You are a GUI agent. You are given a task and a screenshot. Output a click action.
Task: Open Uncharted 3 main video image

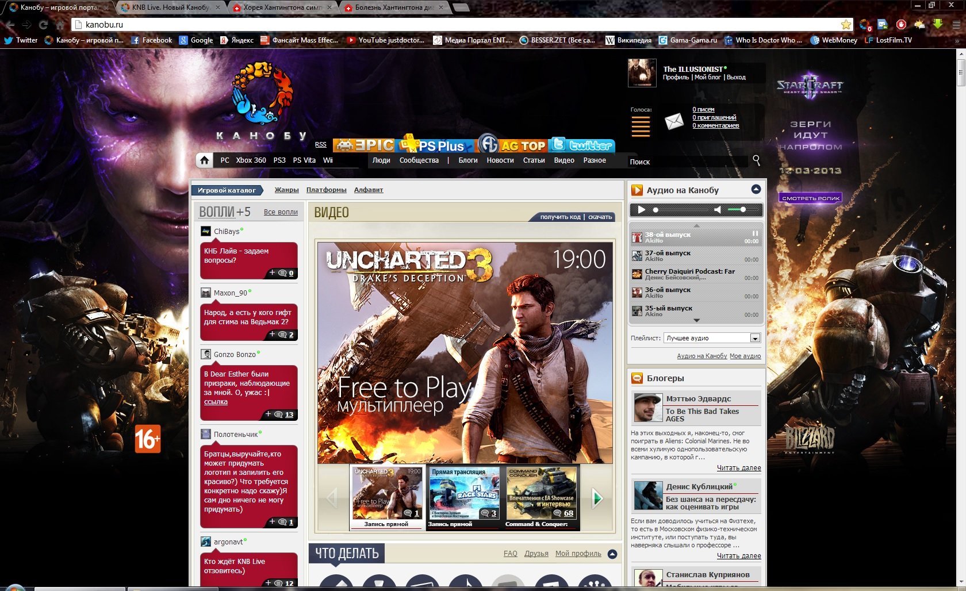point(465,352)
